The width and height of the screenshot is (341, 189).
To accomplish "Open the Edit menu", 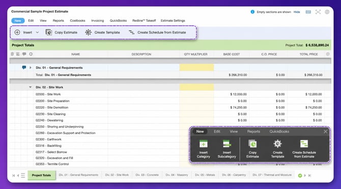I will (x=31, y=21).
